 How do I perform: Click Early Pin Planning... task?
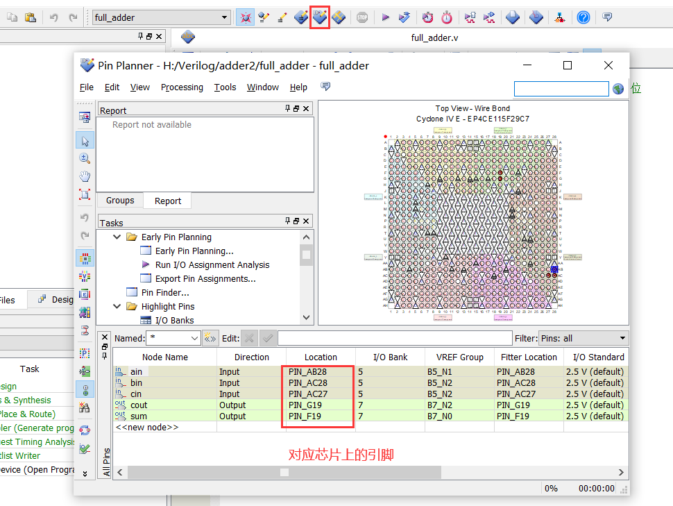click(194, 251)
